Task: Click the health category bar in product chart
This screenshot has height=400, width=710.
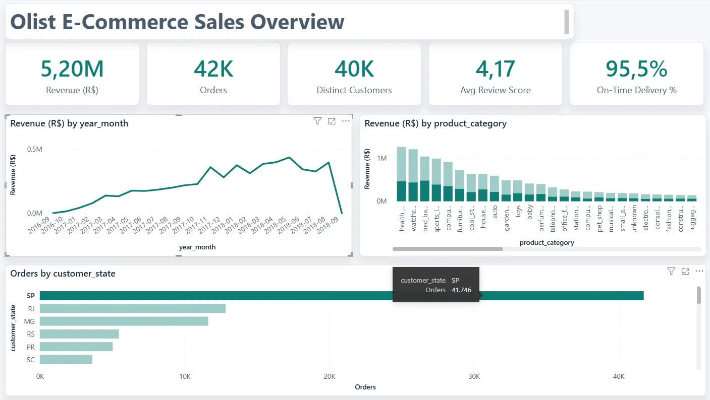Action: click(402, 174)
